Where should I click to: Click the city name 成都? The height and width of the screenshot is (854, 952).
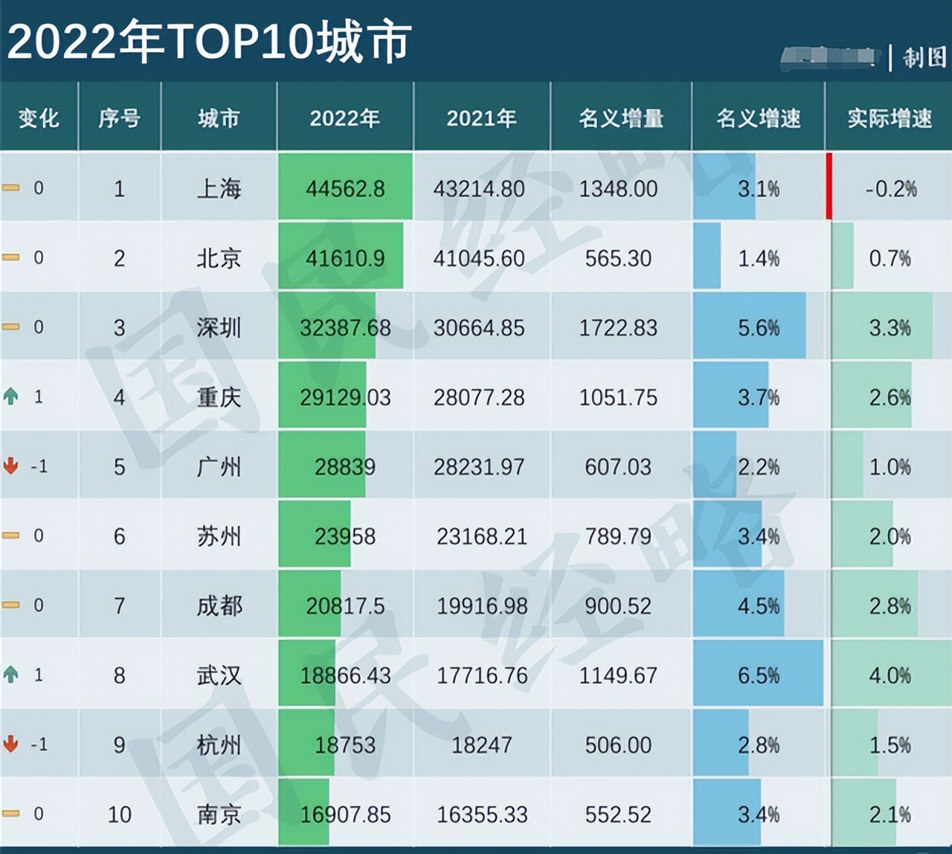tap(218, 606)
